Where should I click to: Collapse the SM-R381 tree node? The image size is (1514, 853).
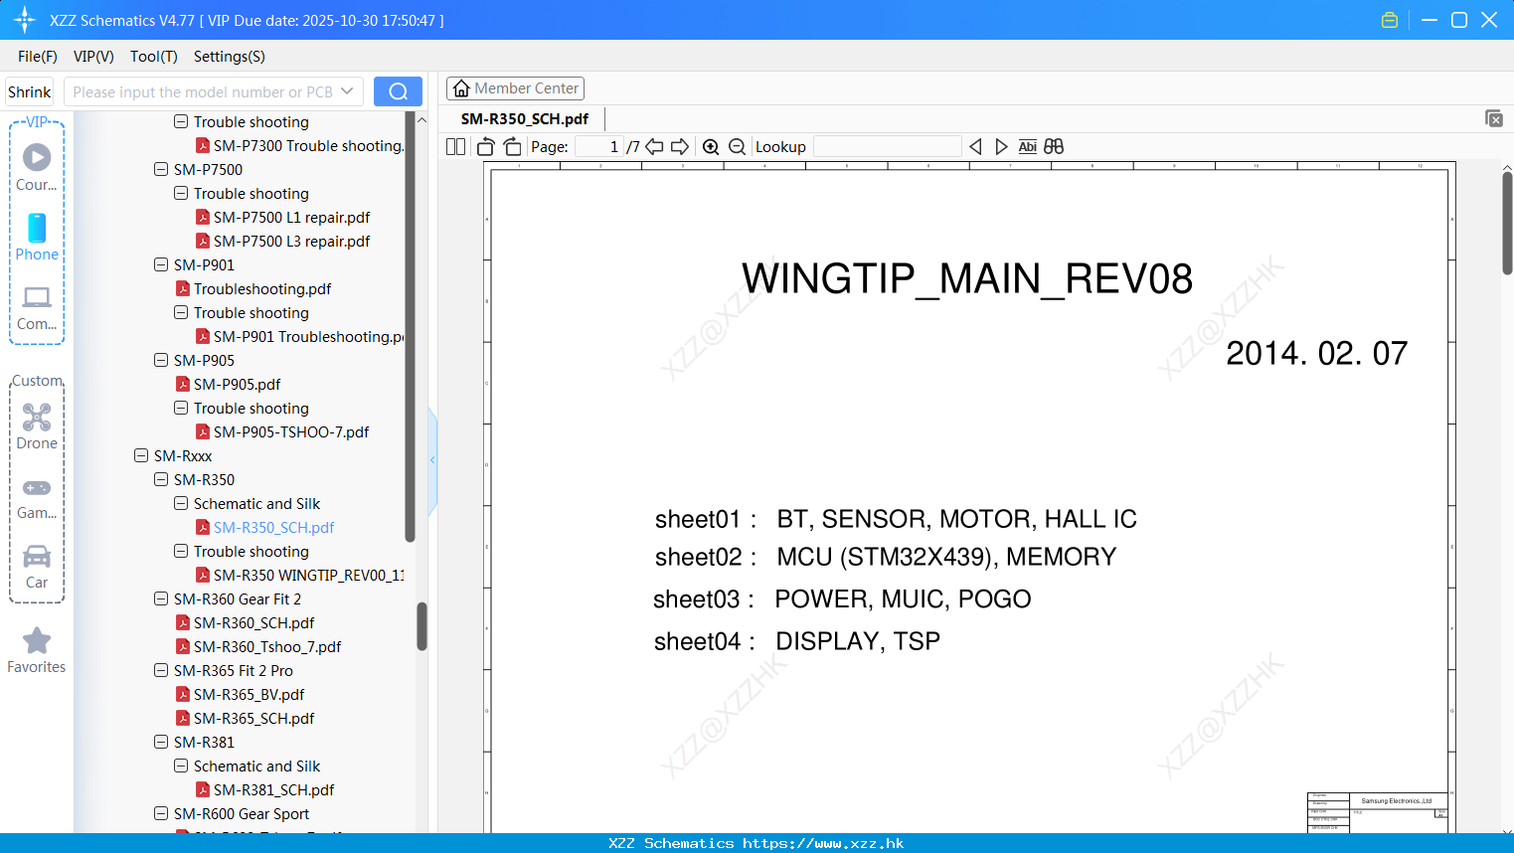[161, 743]
